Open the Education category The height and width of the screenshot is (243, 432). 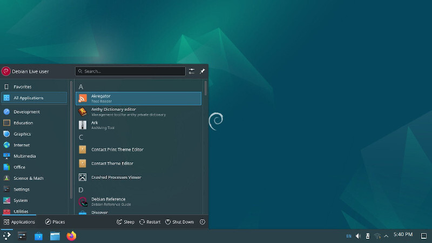34,123
